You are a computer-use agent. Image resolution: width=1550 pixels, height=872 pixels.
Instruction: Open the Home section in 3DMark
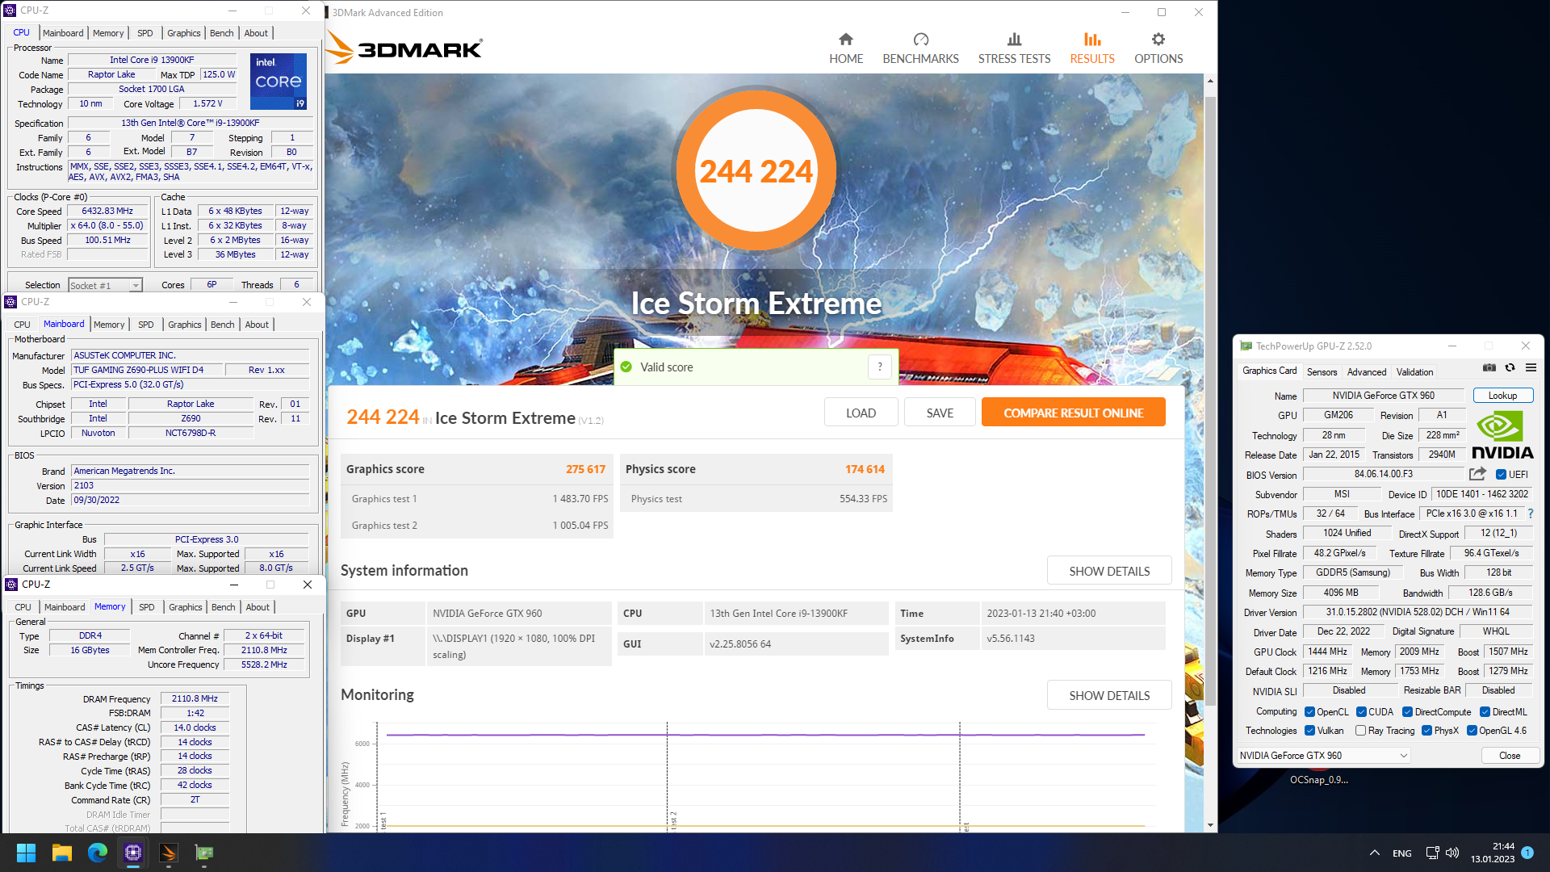coord(846,48)
